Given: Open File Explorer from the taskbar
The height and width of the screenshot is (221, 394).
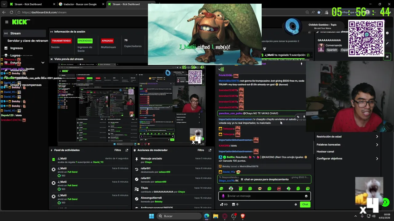Looking at the screenshot, I should tap(215, 216).
